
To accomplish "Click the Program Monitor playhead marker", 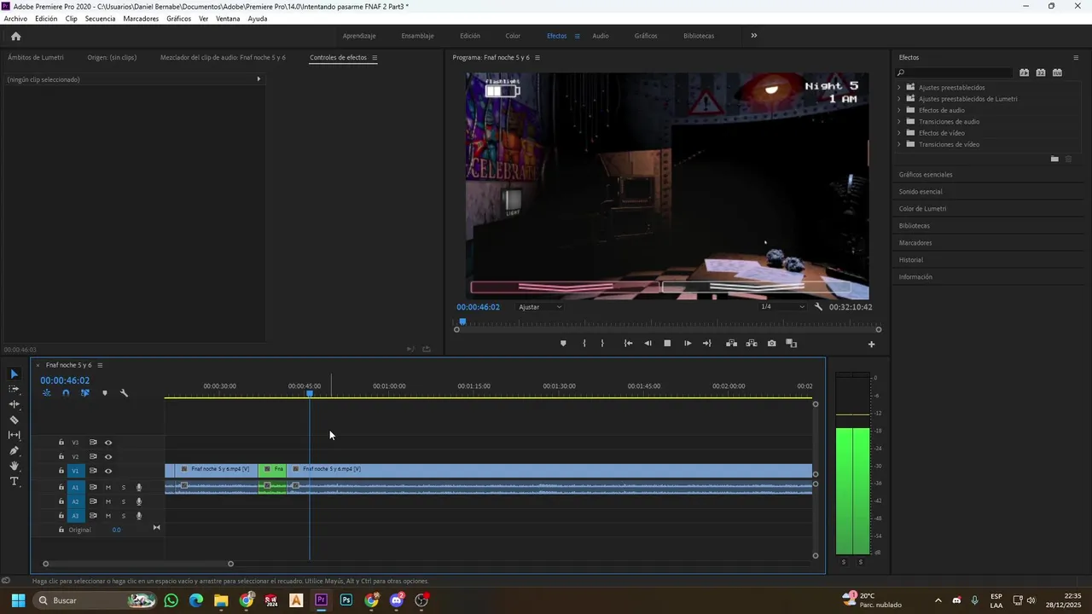I will pyautogui.click(x=462, y=322).
